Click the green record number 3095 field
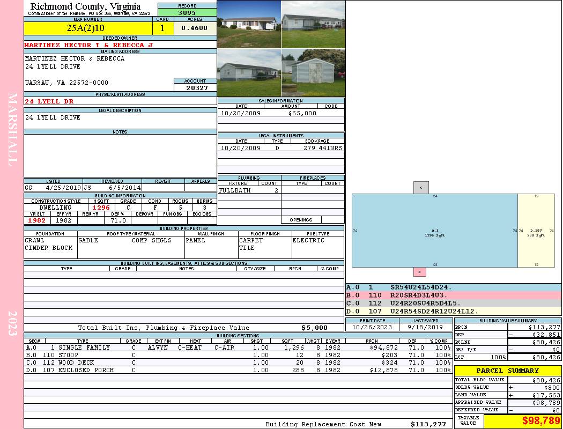 187,12
